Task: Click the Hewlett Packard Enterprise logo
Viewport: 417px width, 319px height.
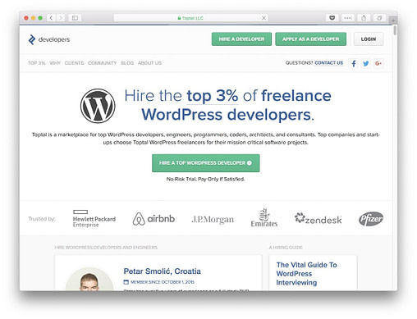Action: pyautogui.click(x=94, y=219)
